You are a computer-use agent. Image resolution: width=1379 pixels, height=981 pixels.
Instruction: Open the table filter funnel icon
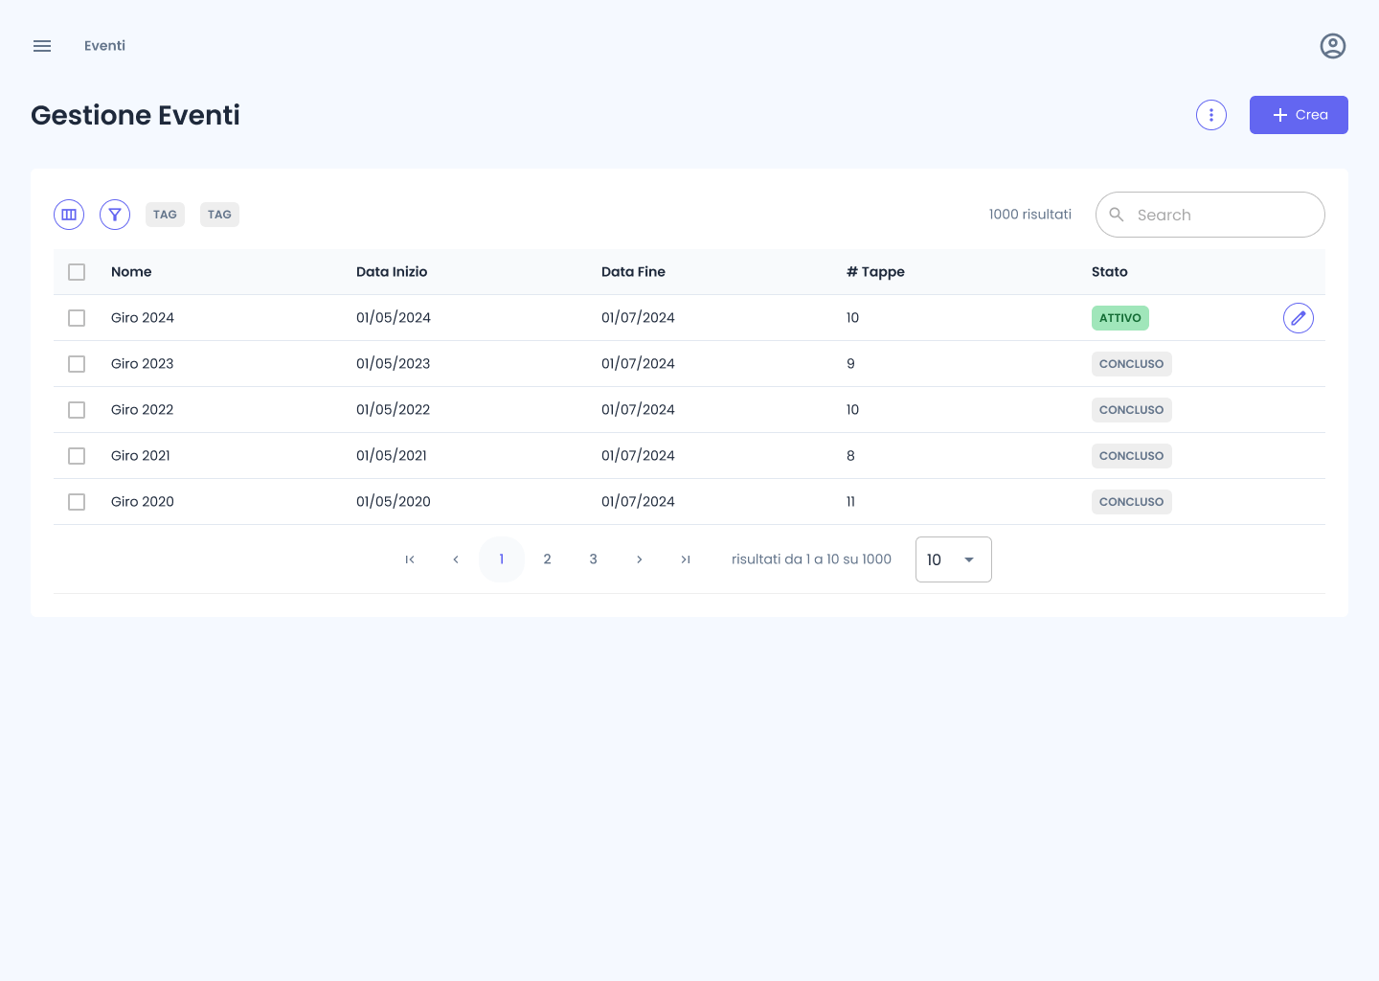coord(115,215)
